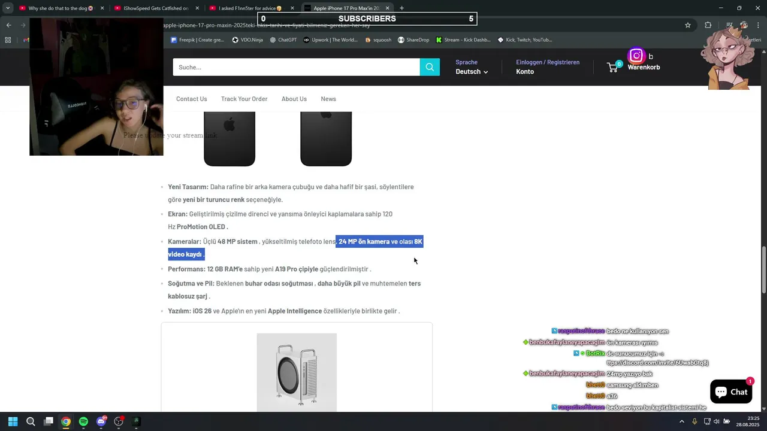The image size is (767, 431).
Task: Open Chrome from the taskbar
Action: point(66,421)
